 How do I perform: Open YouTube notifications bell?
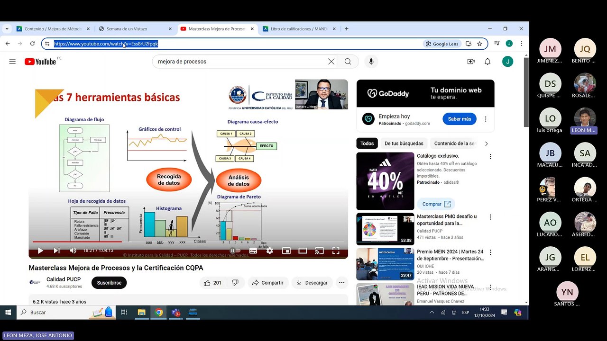pyautogui.click(x=487, y=62)
